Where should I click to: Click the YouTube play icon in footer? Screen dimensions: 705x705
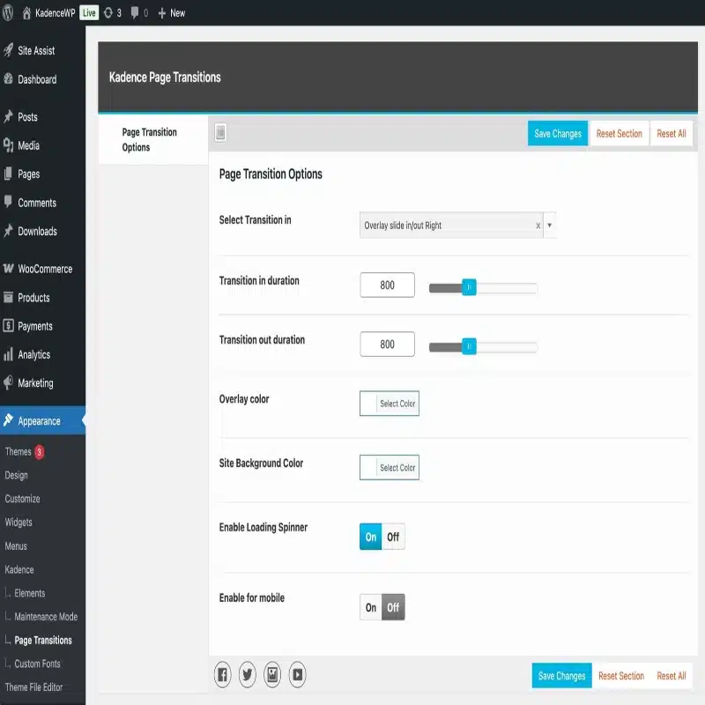(x=298, y=676)
